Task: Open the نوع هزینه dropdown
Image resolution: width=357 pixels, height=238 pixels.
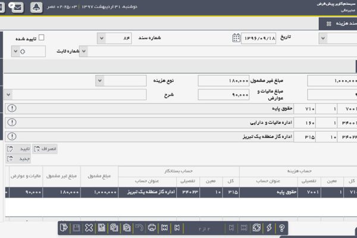Action: click(98, 80)
